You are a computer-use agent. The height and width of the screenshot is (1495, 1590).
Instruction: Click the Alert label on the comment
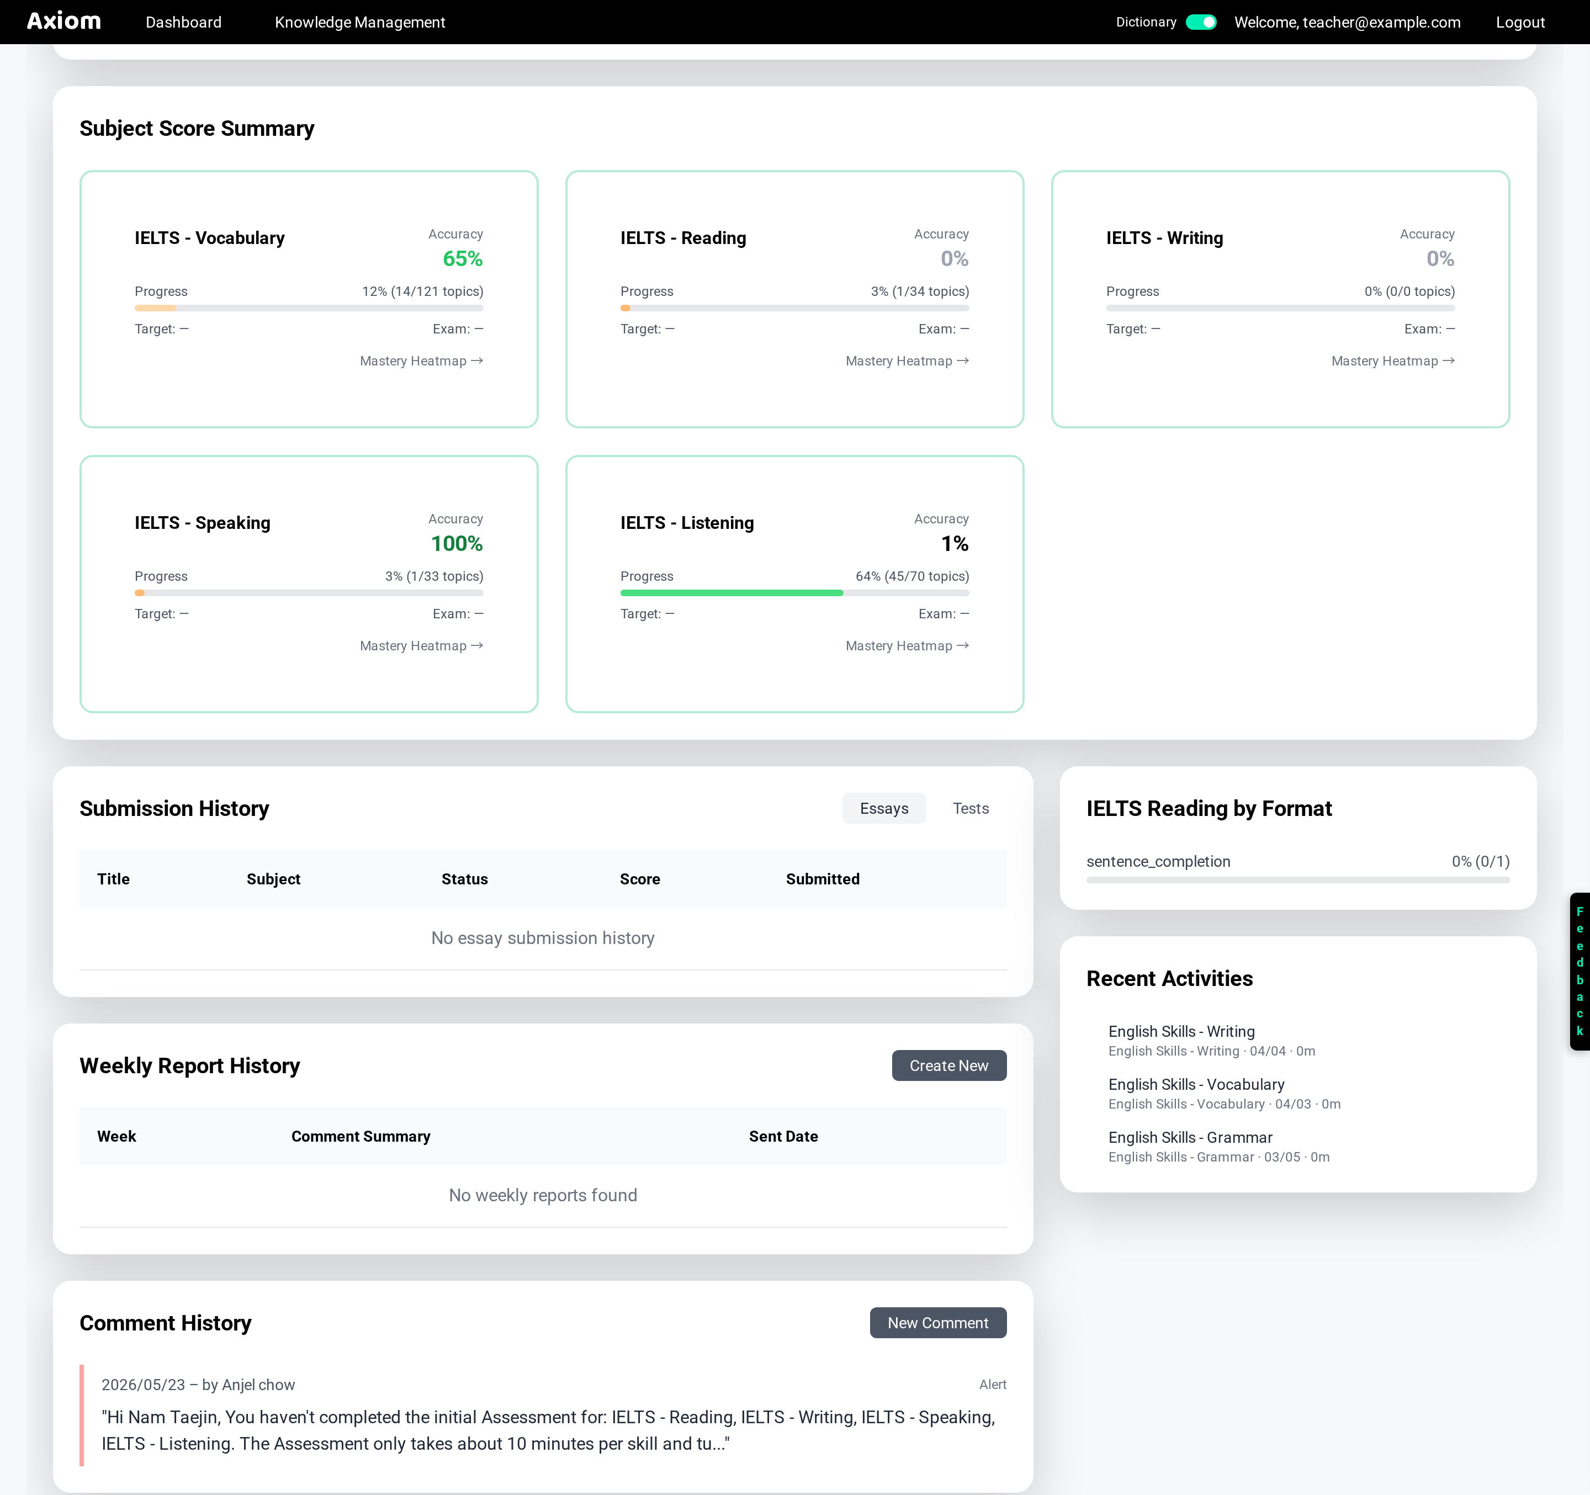pos(993,1385)
